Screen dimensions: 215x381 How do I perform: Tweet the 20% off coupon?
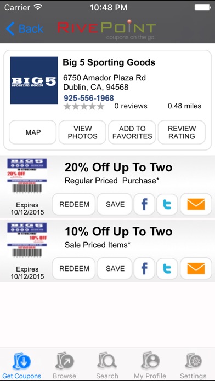[167, 204]
